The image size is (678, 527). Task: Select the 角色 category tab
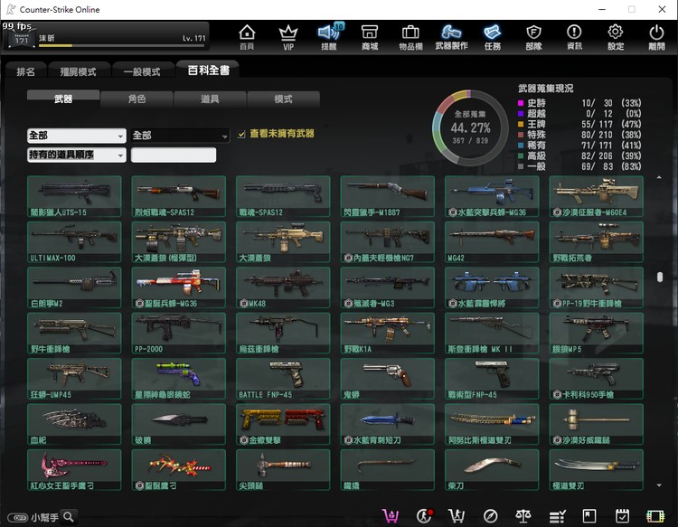[x=137, y=99]
